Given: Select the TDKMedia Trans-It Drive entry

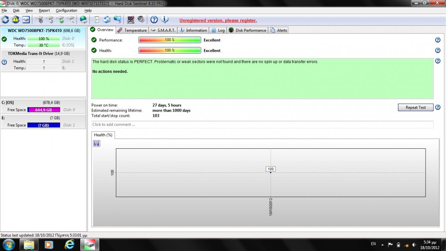Looking at the screenshot, I should 43,61.
